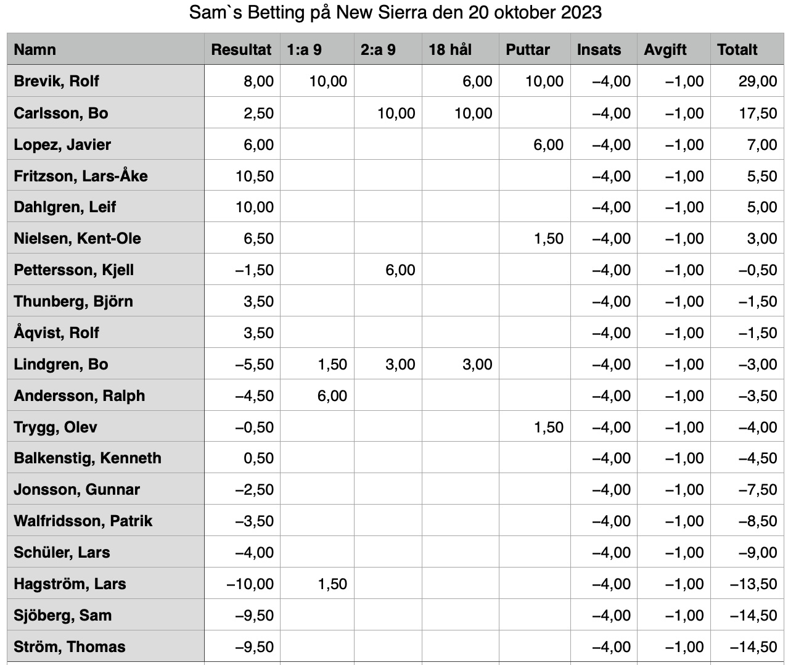Select Lindgren, Bo 18 hål cell
788x665 pixels.
(x=461, y=364)
